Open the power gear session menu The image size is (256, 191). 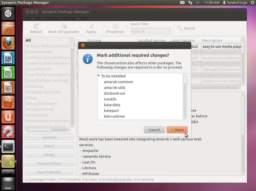[252, 3]
